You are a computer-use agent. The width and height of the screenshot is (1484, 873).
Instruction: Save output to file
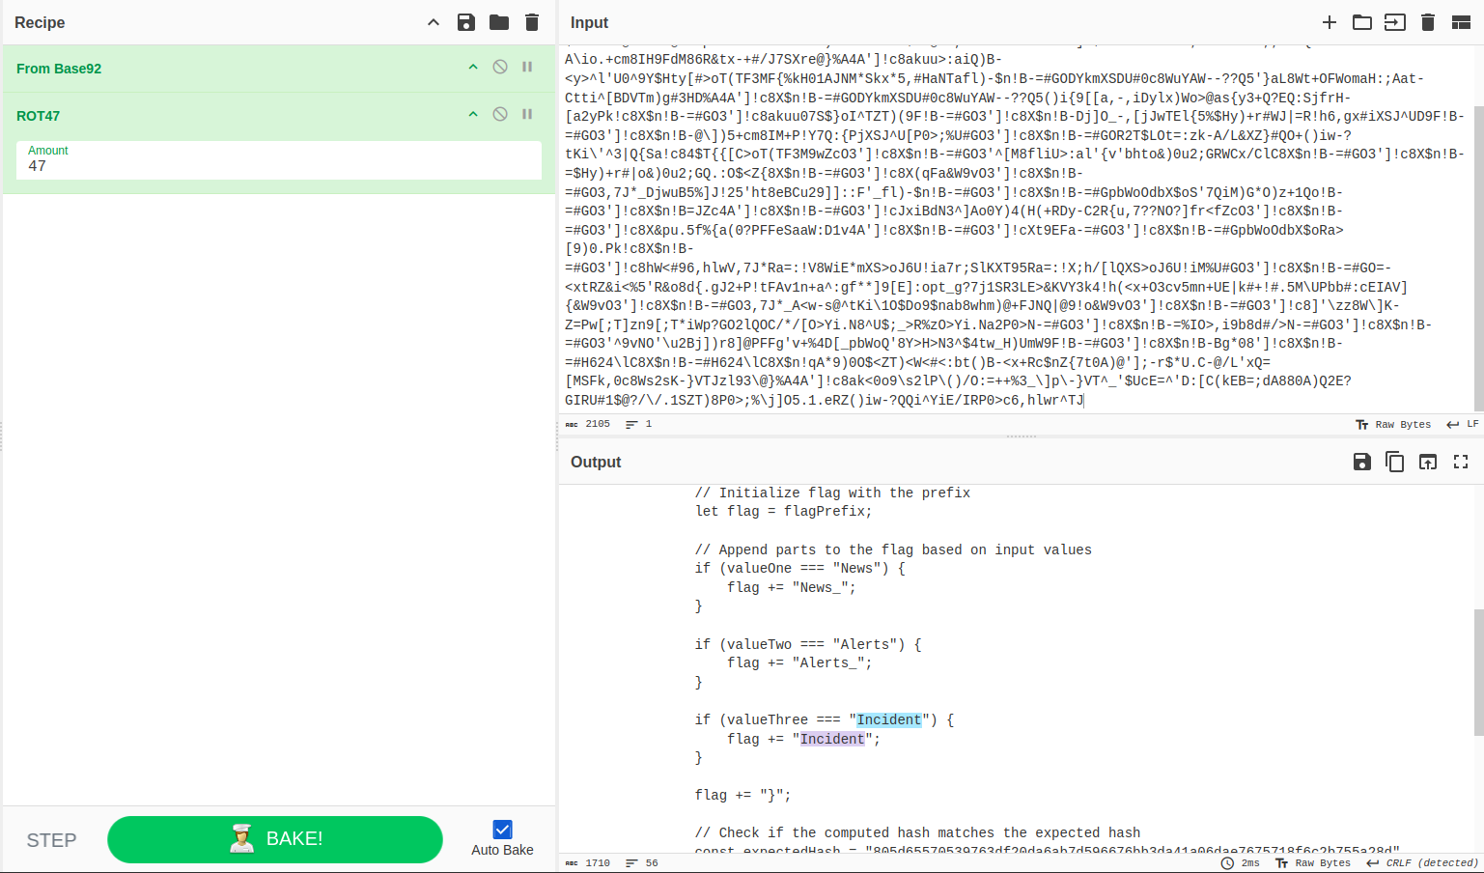(1362, 462)
